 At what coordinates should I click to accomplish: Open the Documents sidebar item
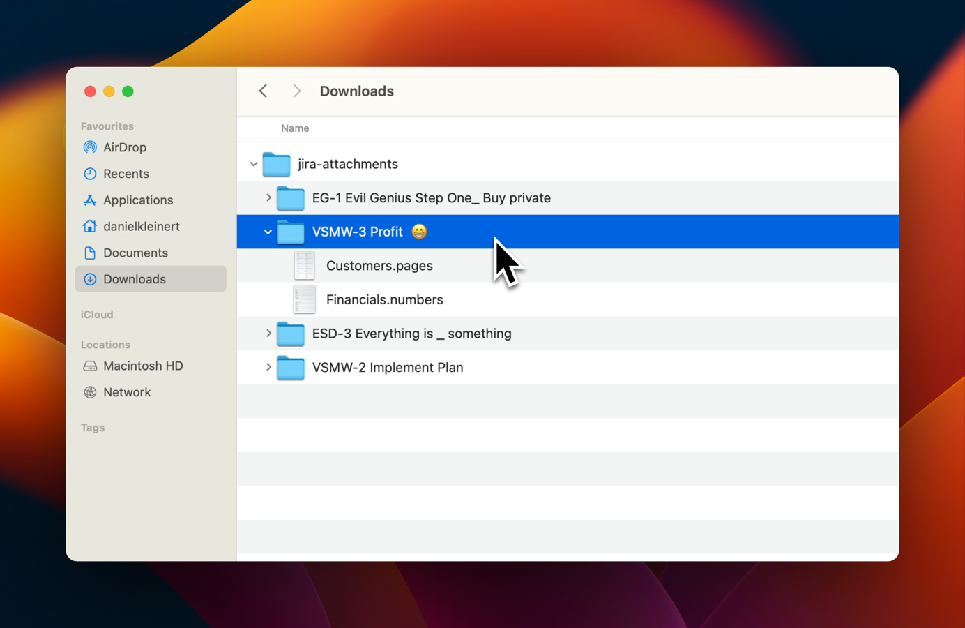pos(135,253)
